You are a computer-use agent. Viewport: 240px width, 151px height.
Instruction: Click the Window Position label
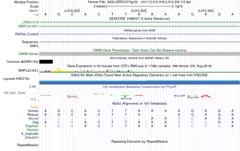click(x=26, y=2)
